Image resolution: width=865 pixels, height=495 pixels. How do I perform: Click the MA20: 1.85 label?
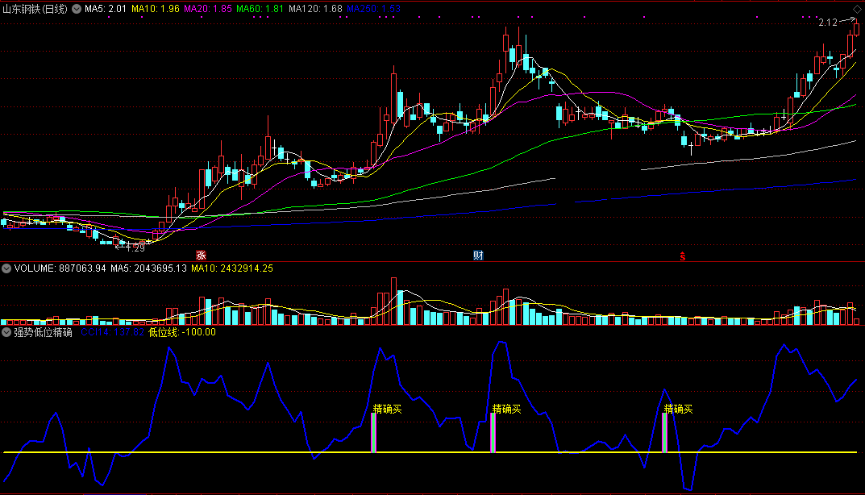(208, 9)
